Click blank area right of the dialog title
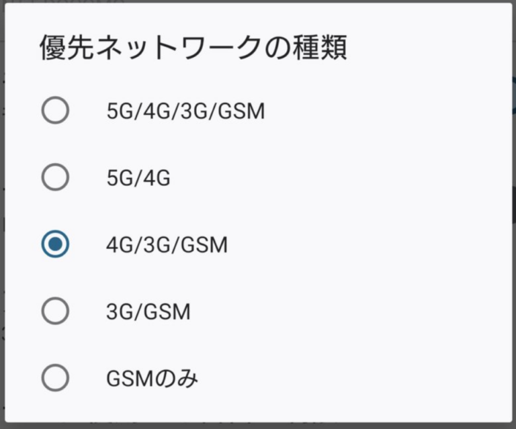This screenshot has width=516, height=429. point(428,48)
